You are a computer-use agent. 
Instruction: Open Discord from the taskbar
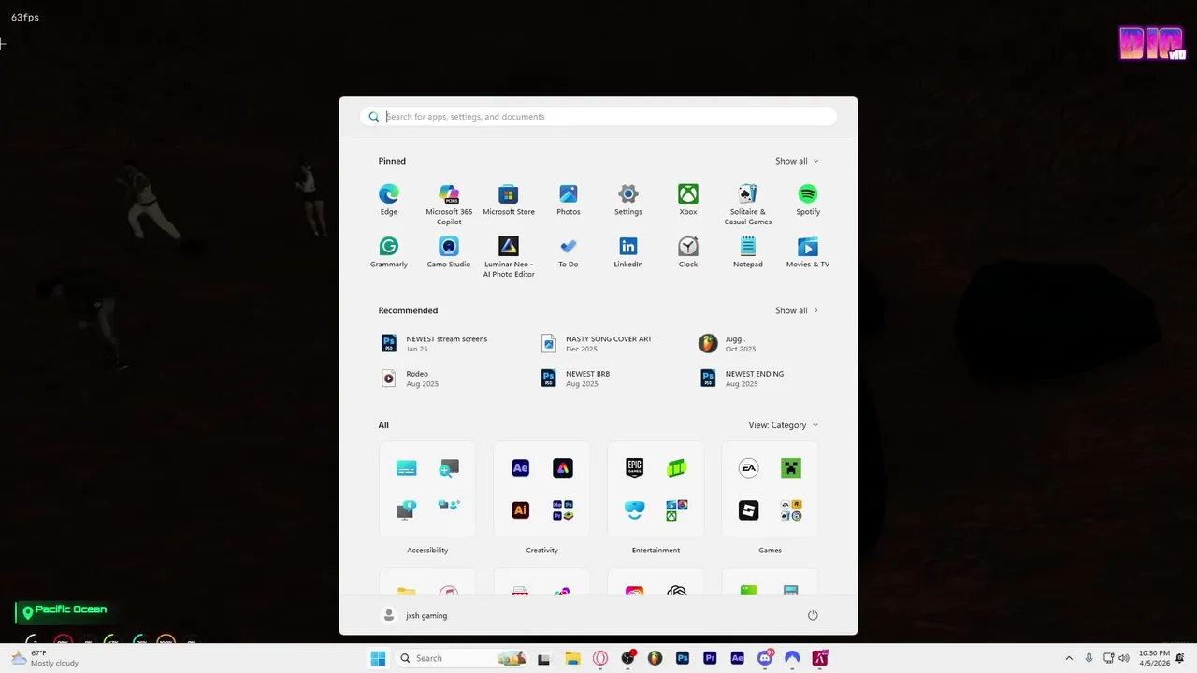(x=765, y=658)
